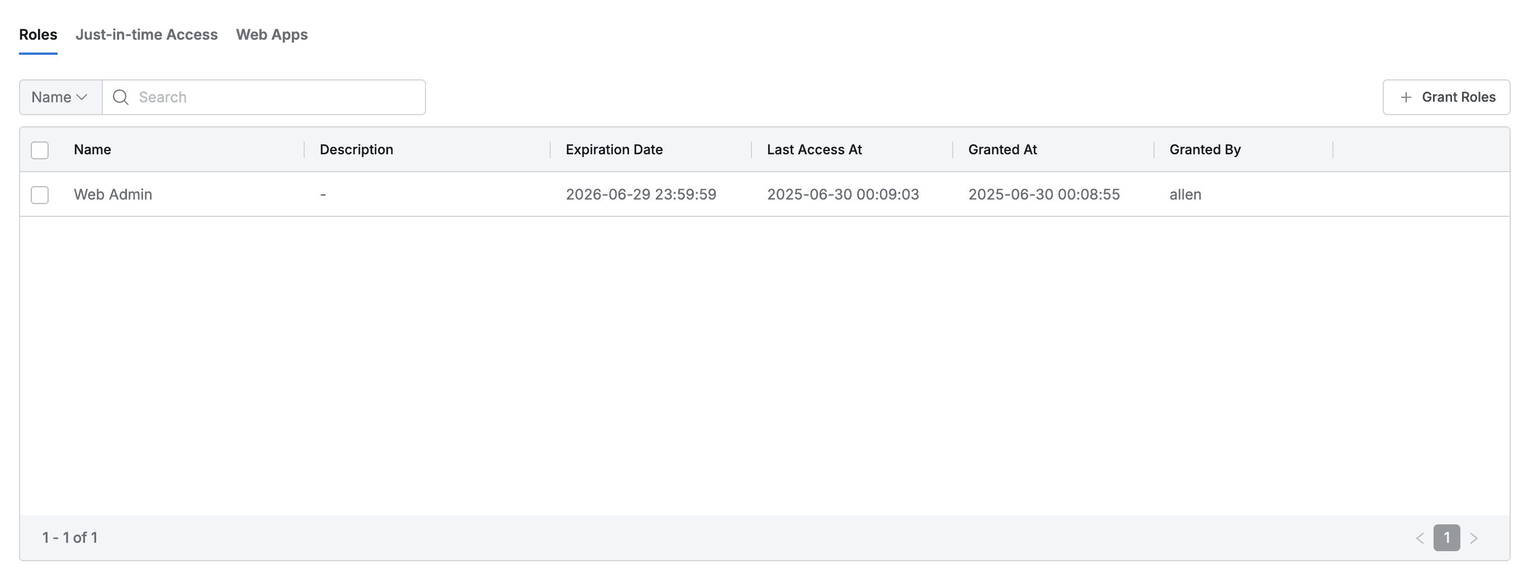Image resolution: width=1523 pixels, height=578 pixels.
Task: Check the Web Admin row checkbox
Action: coord(40,195)
